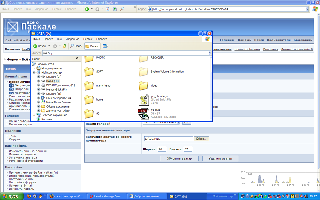
Task: Open the Views dropdown in Explorer toolbar
Action: pyautogui.click(x=105, y=46)
